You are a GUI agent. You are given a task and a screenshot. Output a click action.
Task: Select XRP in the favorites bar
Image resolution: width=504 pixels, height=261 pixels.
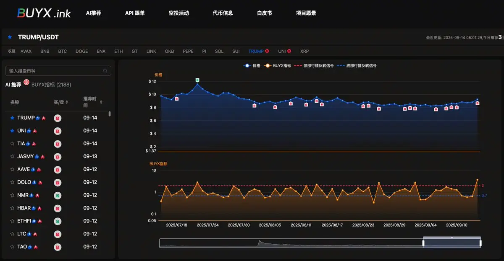[x=304, y=51]
